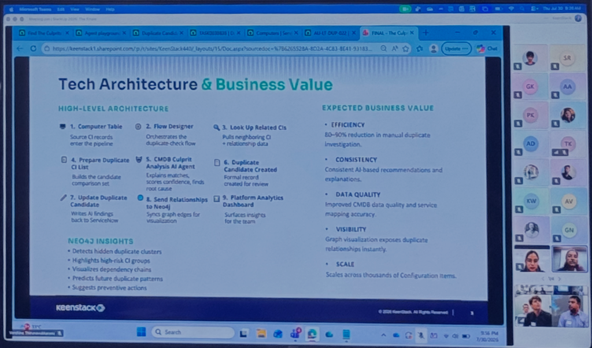The image size is (592, 348).
Task: Open the browser profile avatar icon
Action: click(x=434, y=49)
